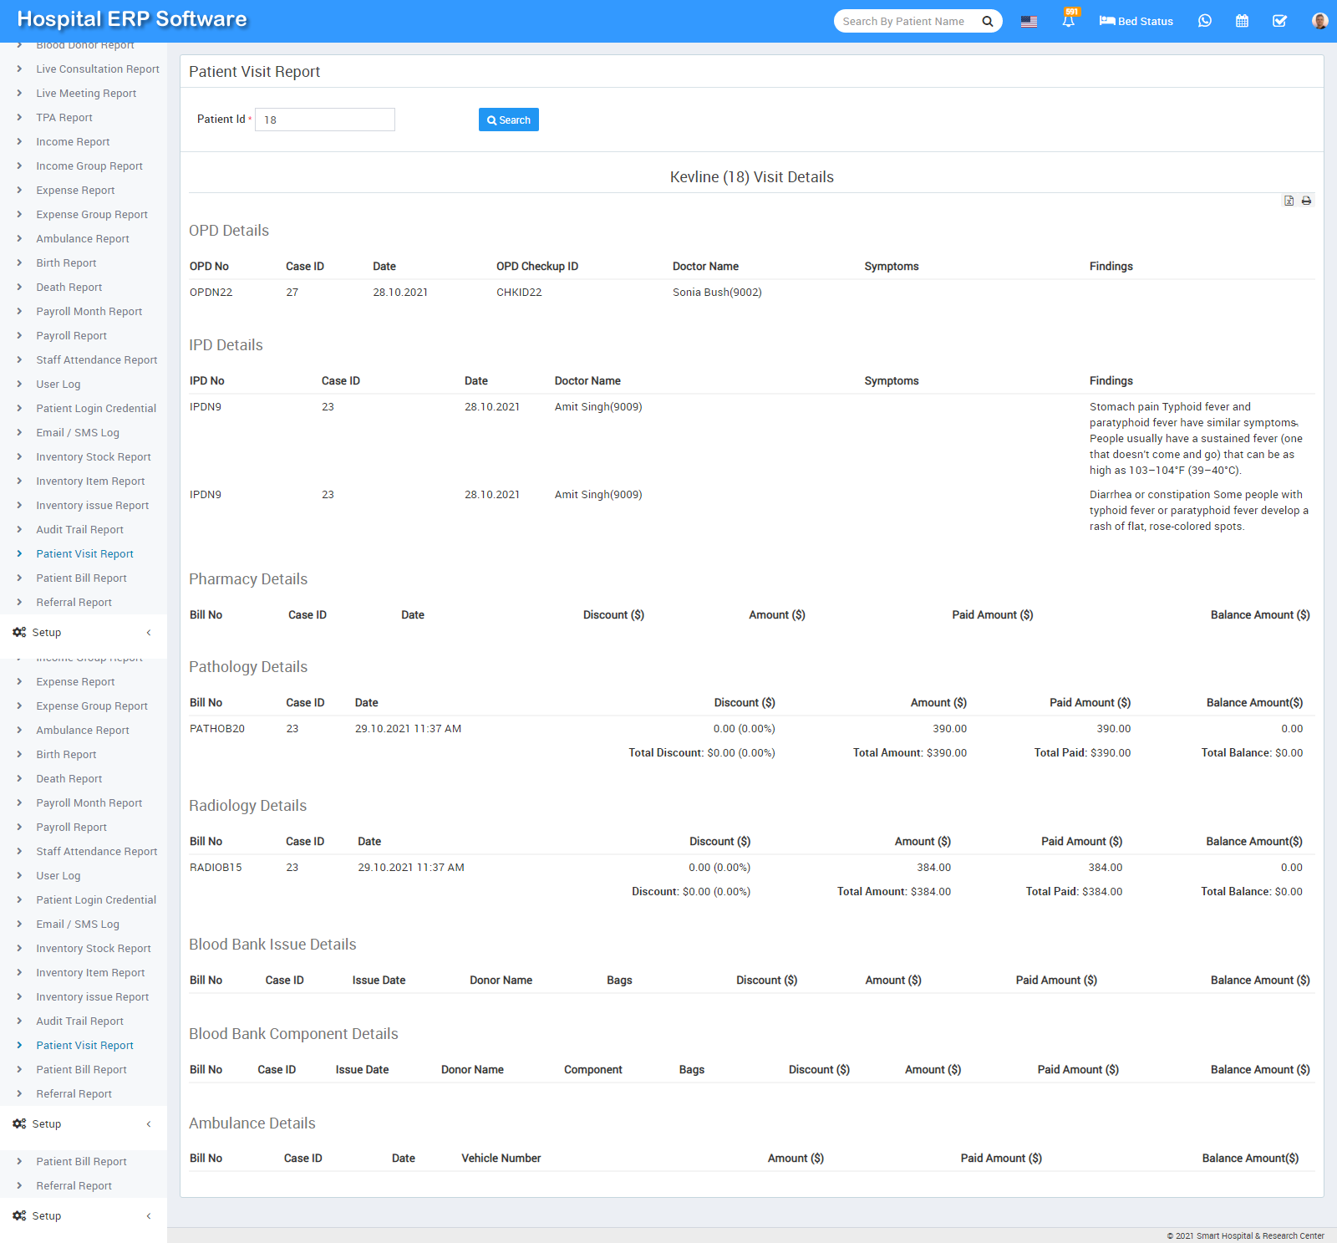Print the visit details report
Viewport: 1337px width, 1243px height.
click(1306, 201)
